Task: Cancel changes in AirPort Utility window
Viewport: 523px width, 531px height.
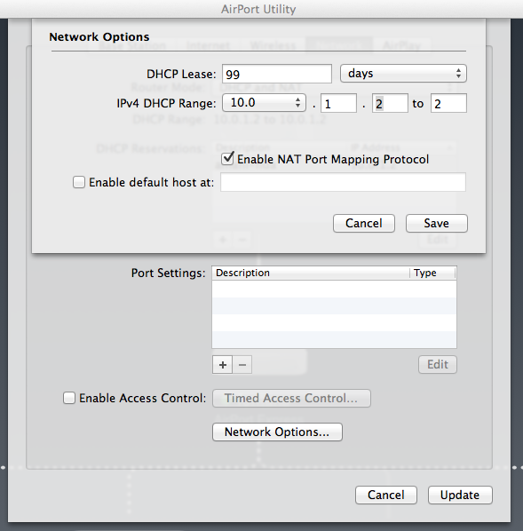Action: (386, 495)
